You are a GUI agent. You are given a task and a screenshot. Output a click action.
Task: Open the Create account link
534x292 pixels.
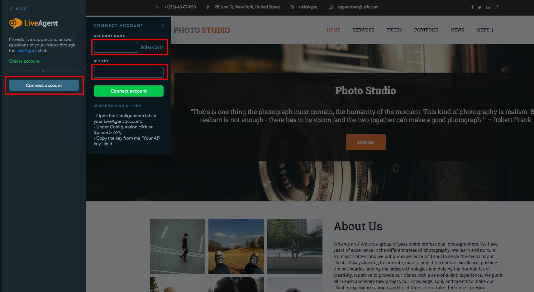point(24,61)
